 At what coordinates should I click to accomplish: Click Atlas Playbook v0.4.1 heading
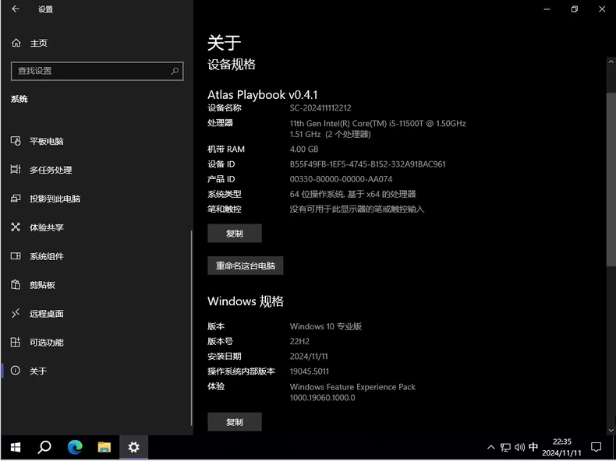(263, 94)
